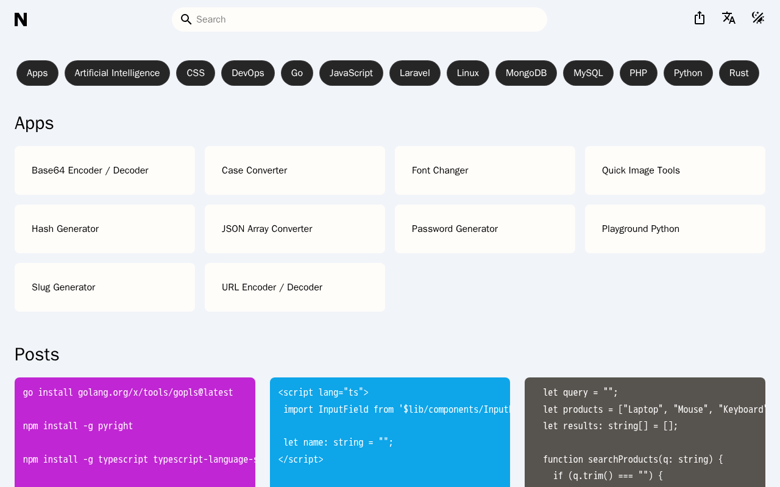Open the Case Converter app
Image resolution: width=780 pixels, height=487 pixels.
(x=295, y=170)
